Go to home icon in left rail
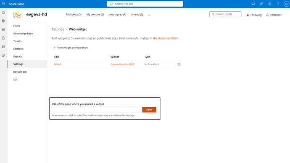 3,12
